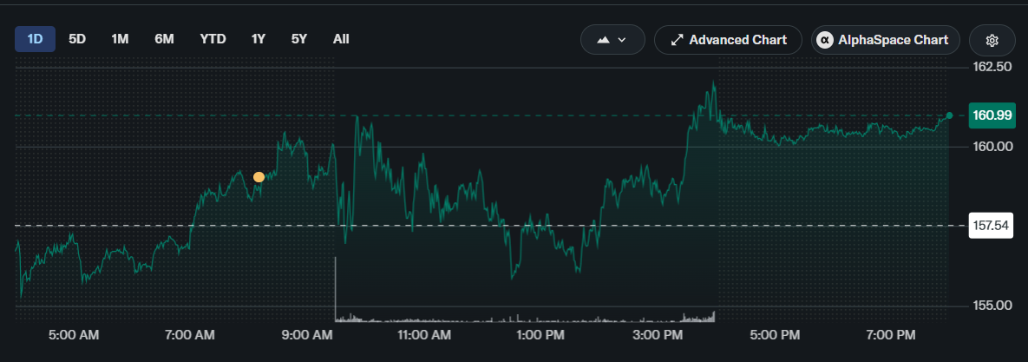Click the 5:00 AM time axis label

(74, 335)
